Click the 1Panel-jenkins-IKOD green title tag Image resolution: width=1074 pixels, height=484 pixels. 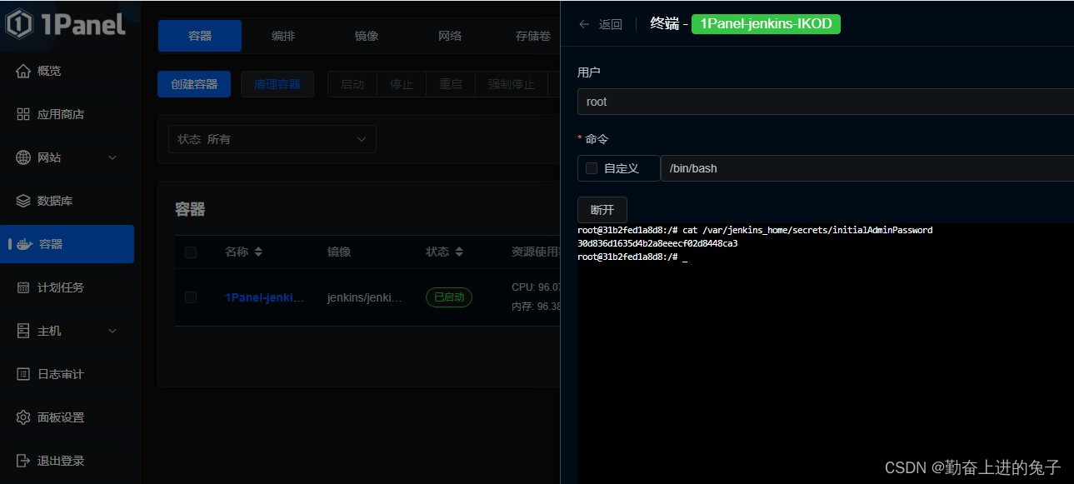click(x=766, y=24)
